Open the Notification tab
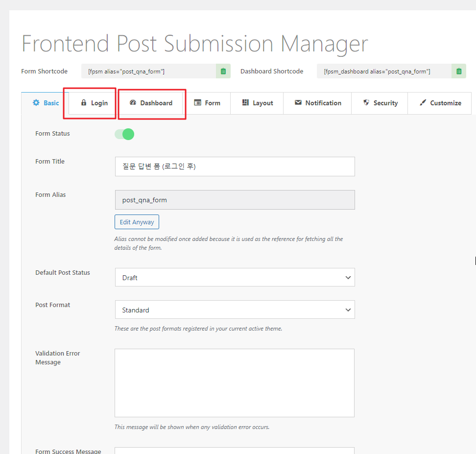 click(x=317, y=103)
